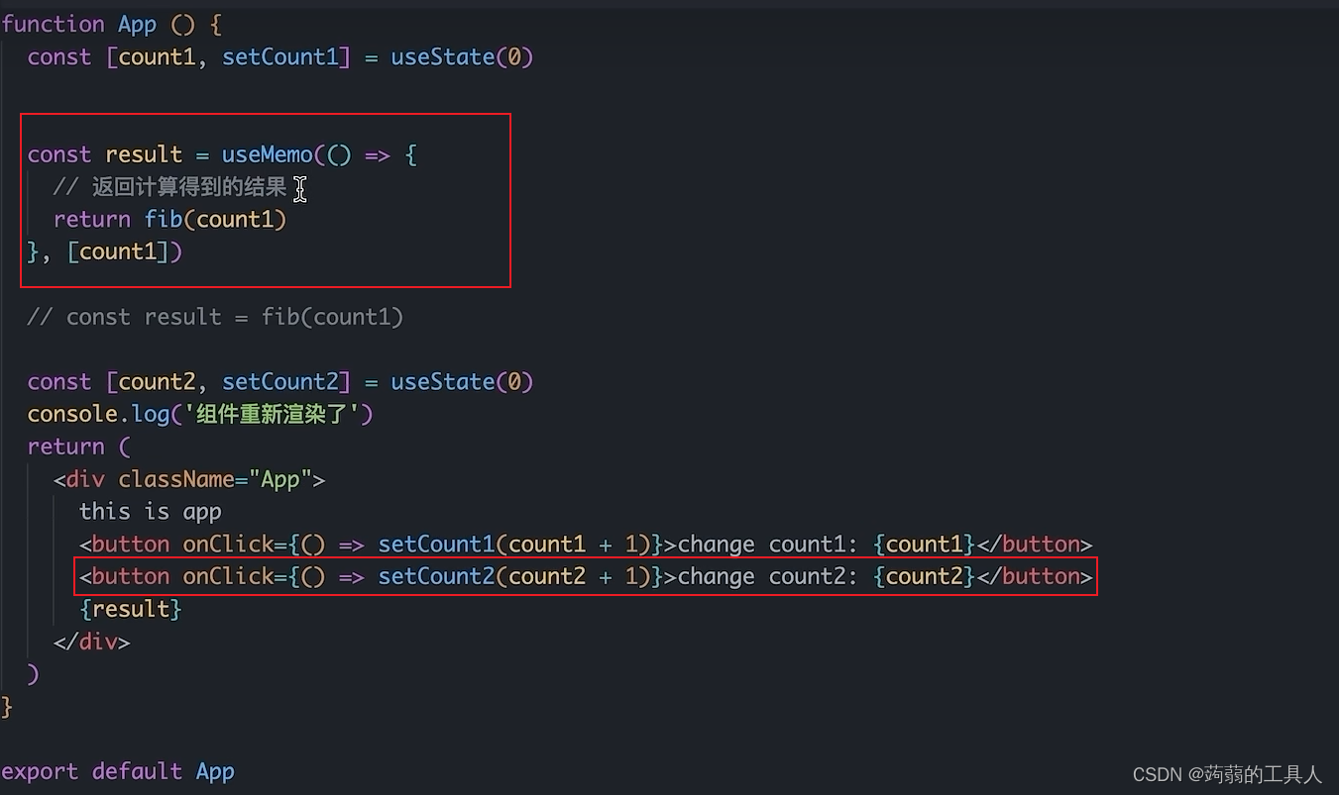Click 'setCount1' in the first useState line

280,56
